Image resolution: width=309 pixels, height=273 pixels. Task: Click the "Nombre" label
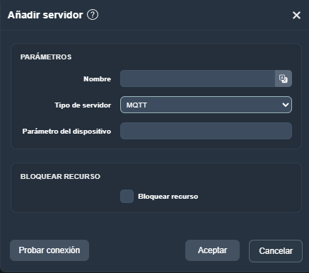pos(97,79)
